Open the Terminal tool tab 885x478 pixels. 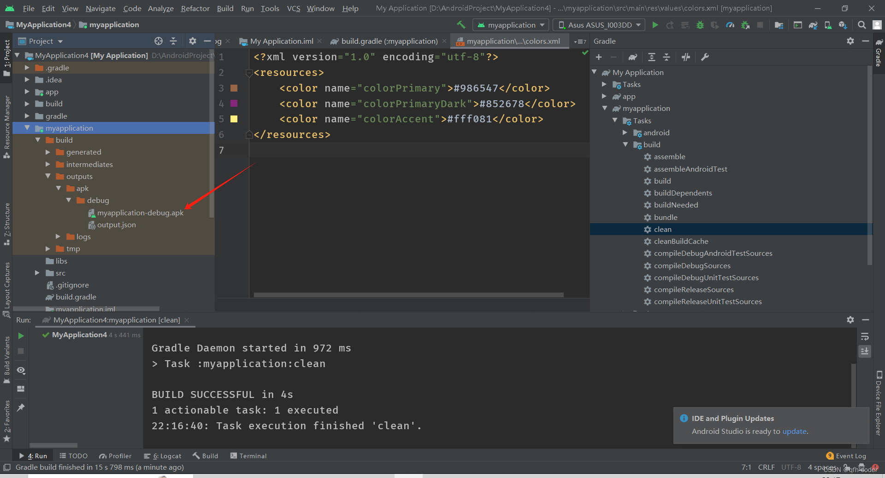pos(248,456)
